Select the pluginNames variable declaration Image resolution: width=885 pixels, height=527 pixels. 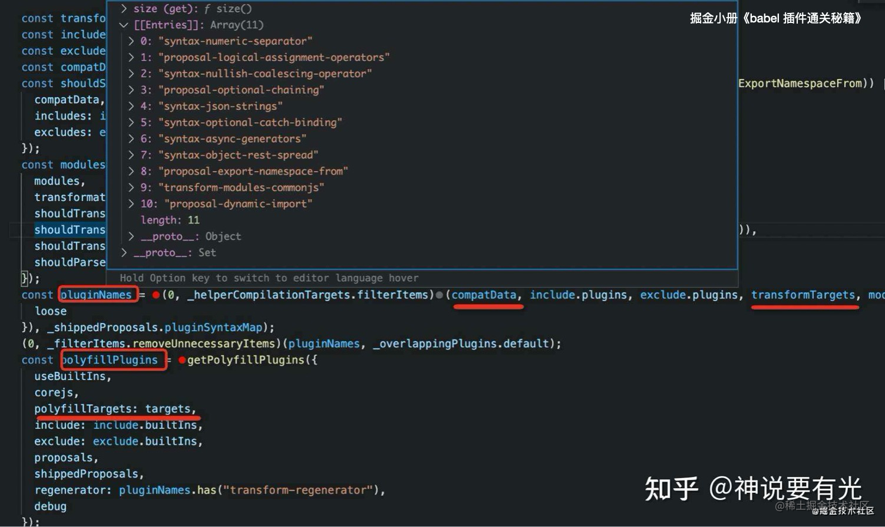96,295
